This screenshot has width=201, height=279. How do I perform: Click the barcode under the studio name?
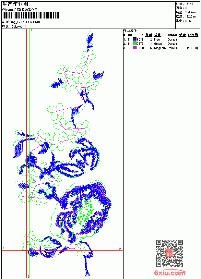coord(30,15)
